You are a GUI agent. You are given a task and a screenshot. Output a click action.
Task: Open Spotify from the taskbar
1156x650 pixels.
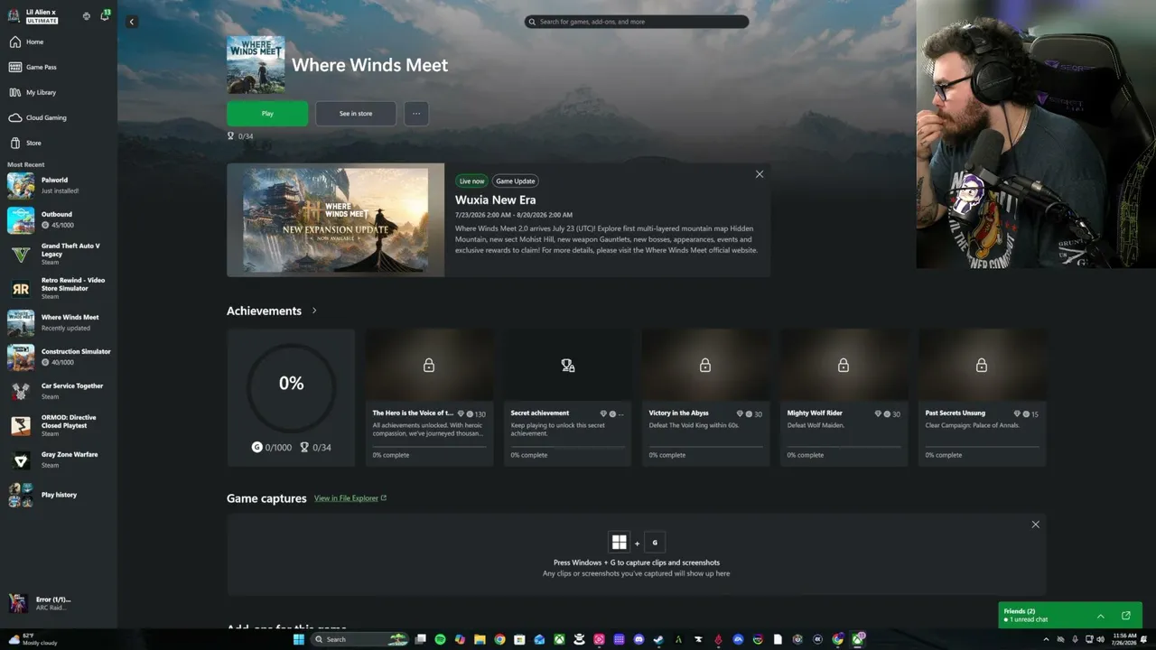tap(440, 639)
